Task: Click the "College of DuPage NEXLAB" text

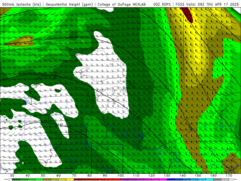Action: tap(122, 4)
